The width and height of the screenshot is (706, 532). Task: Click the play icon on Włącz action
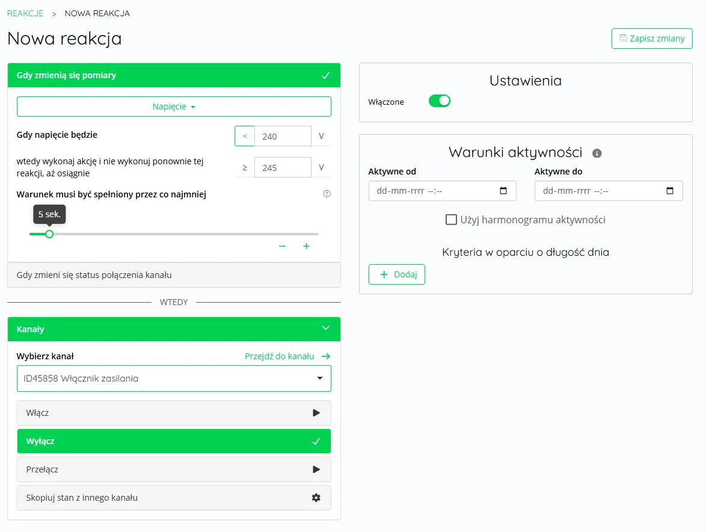tap(316, 413)
